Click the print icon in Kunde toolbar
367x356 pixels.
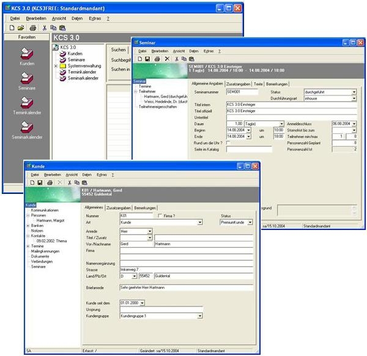(49, 182)
